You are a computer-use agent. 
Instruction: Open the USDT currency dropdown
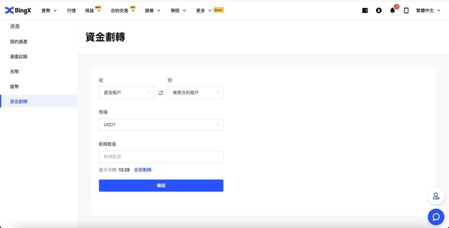pos(161,125)
